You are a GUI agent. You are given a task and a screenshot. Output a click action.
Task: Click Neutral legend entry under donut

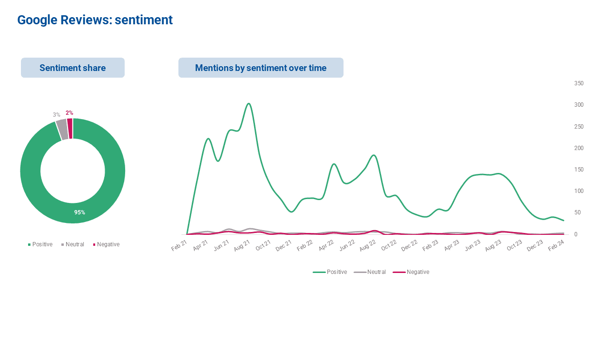click(x=73, y=244)
